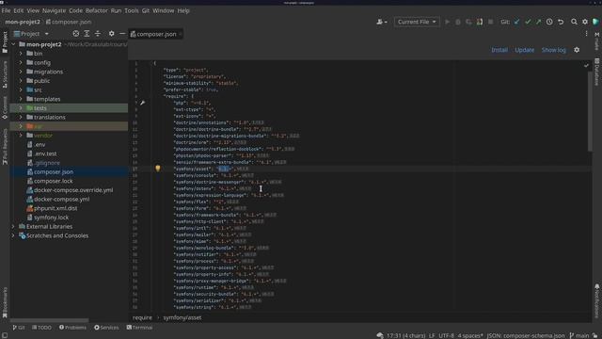Expand the bin folder
The image size is (602, 339).
tap(21, 54)
